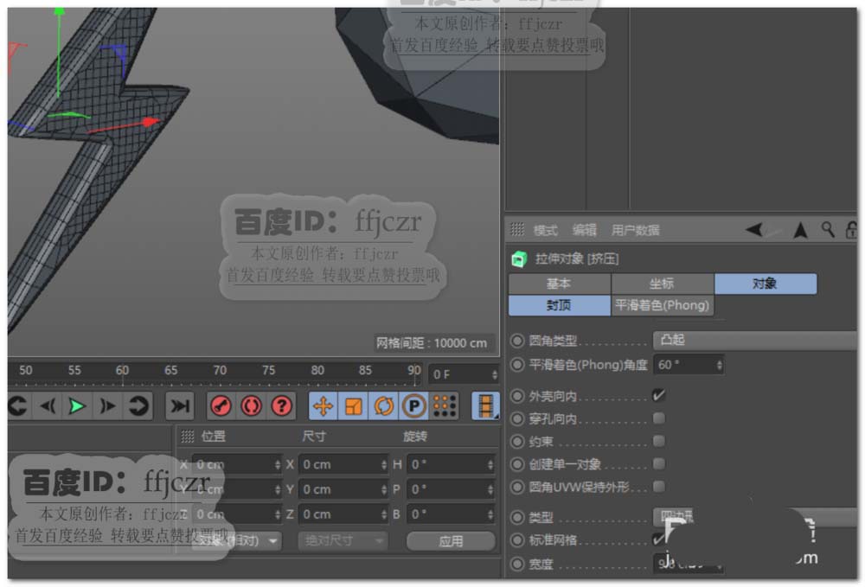Toggle the rotation keyframe icon
The width and height of the screenshot is (865, 587).
[x=383, y=405]
